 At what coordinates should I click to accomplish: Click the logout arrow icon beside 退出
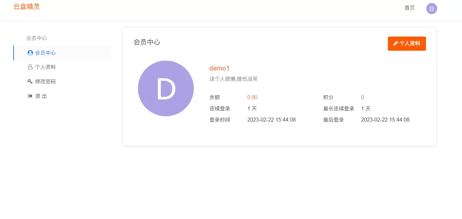pos(30,96)
